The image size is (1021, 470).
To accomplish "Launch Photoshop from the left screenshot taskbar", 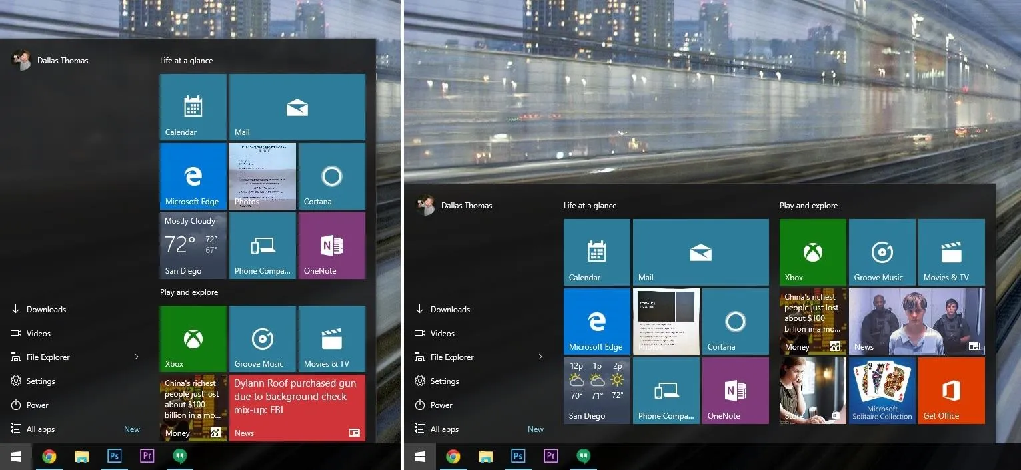I will [115, 457].
